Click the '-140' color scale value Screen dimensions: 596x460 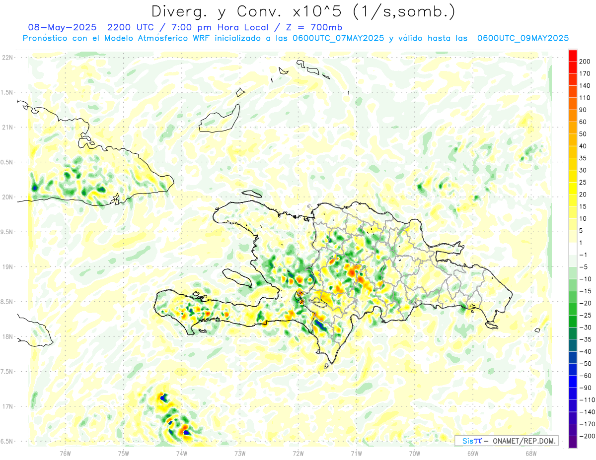(x=586, y=412)
